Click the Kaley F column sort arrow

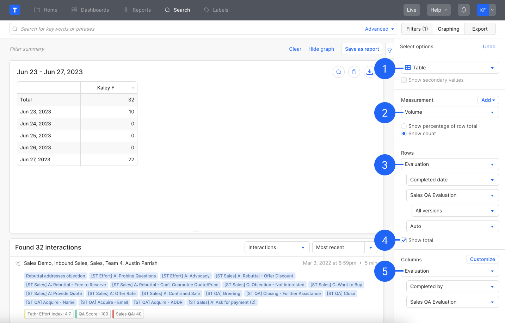(x=133, y=88)
